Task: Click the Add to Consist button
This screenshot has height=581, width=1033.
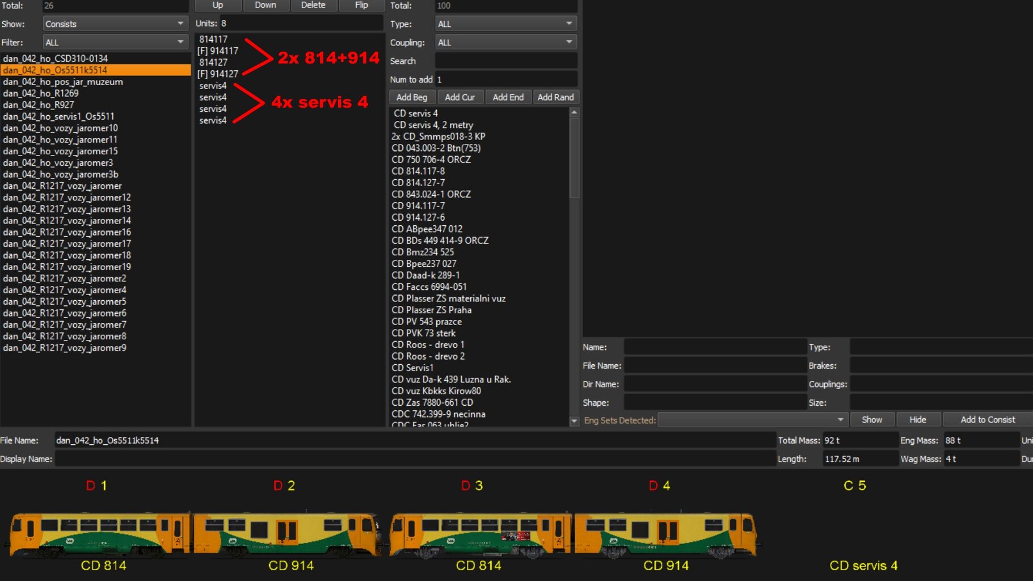Action: point(988,420)
